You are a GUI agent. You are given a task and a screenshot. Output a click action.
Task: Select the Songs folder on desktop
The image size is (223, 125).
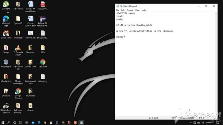coord(6,49)
